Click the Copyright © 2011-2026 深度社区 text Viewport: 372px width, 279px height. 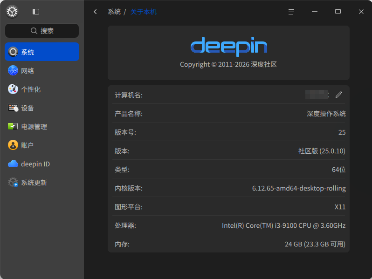(228, 64)
